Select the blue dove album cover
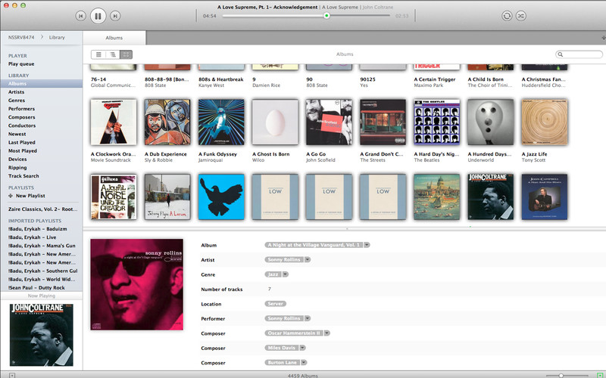The image size is (606, 378). (x=221, y=197)
